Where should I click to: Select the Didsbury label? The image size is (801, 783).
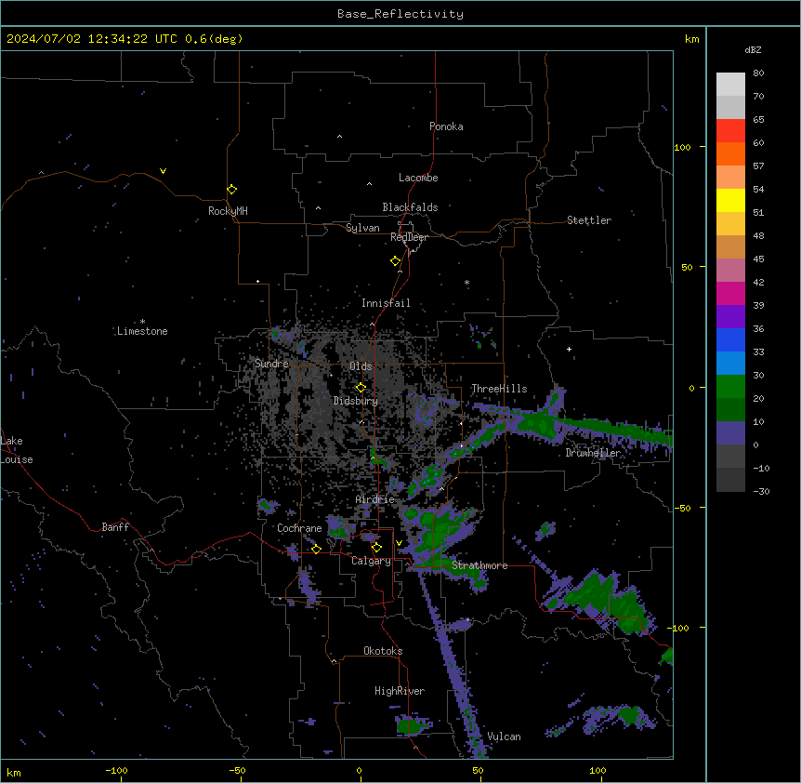pyautogui.click(x=356, y=401)
